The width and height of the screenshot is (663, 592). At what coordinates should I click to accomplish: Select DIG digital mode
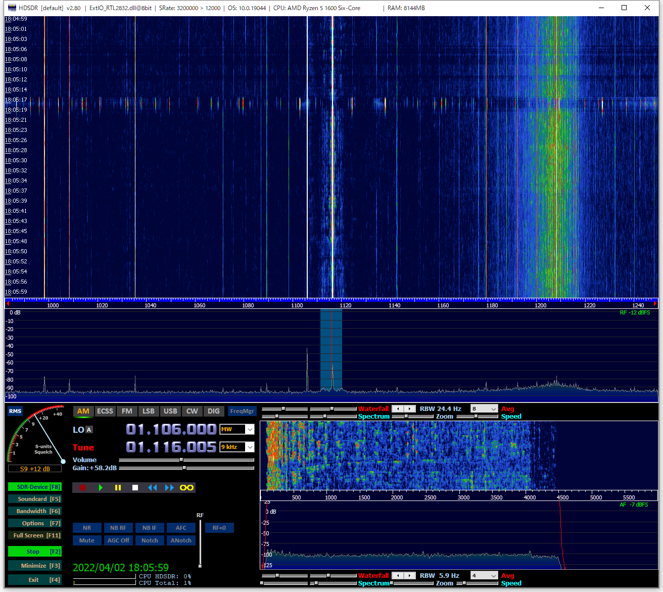pos(214,411)
